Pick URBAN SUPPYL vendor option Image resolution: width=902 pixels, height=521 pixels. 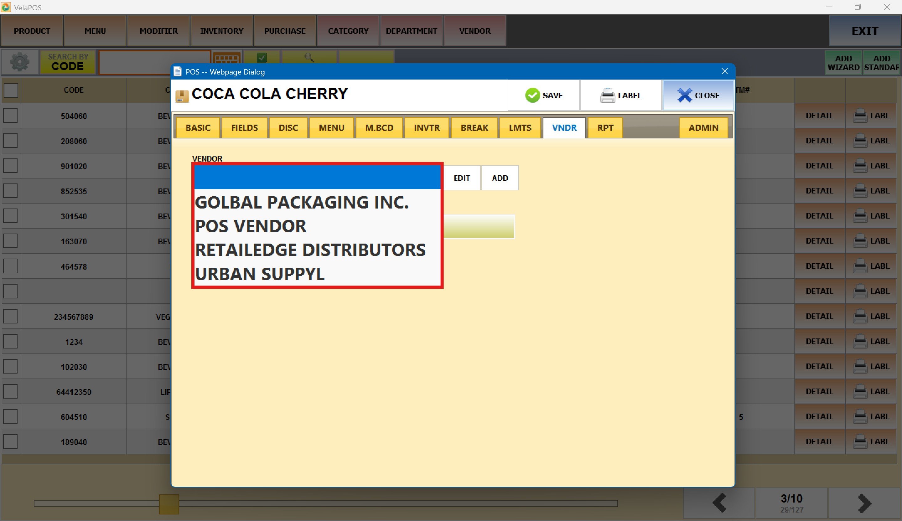(260, 274)
